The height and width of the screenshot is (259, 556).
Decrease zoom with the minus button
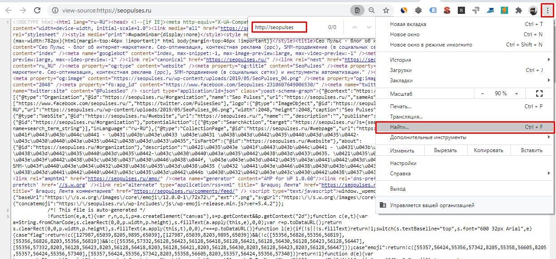(x=482, y=93)
